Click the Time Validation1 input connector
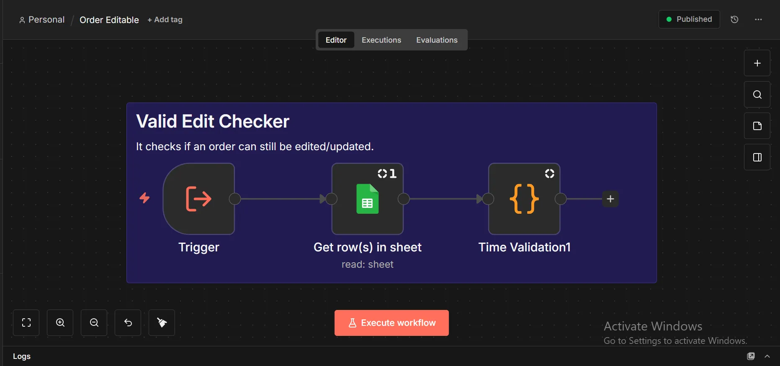Image resolution: width=780 pixels, height=366 pixels. tap(488, 199)
